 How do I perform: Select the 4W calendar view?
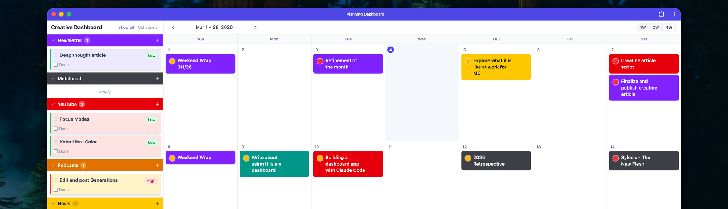[669, 27]
